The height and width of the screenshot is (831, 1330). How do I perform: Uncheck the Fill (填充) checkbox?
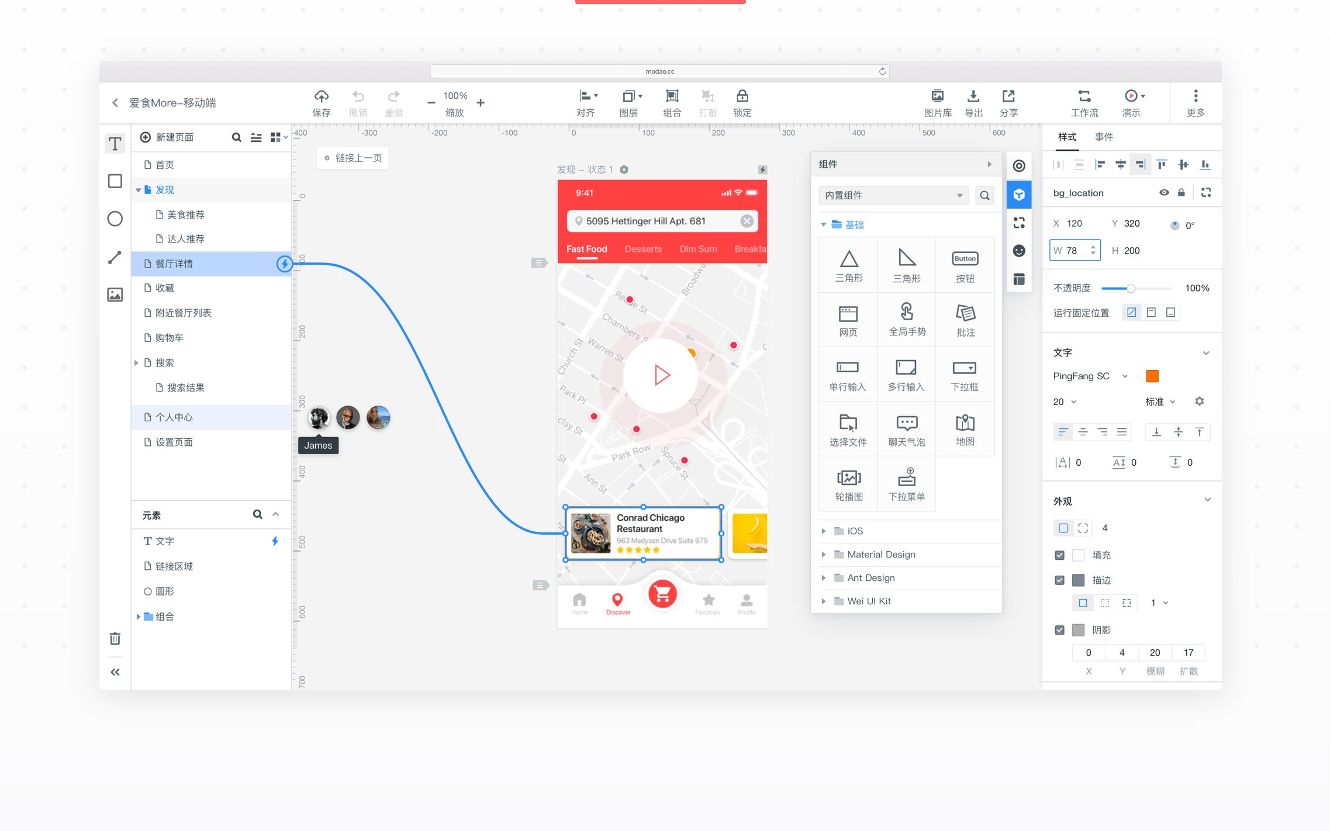pyautogui.click(x=1059, y=555)
